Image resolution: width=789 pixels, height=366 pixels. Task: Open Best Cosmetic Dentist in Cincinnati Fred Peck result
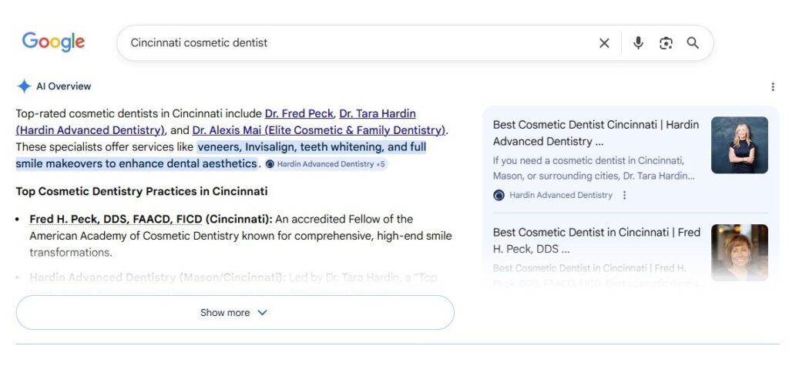point(596,240)
